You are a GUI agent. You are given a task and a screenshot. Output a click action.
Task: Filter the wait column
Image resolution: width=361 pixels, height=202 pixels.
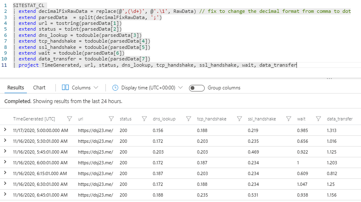(x=318, y=119)
